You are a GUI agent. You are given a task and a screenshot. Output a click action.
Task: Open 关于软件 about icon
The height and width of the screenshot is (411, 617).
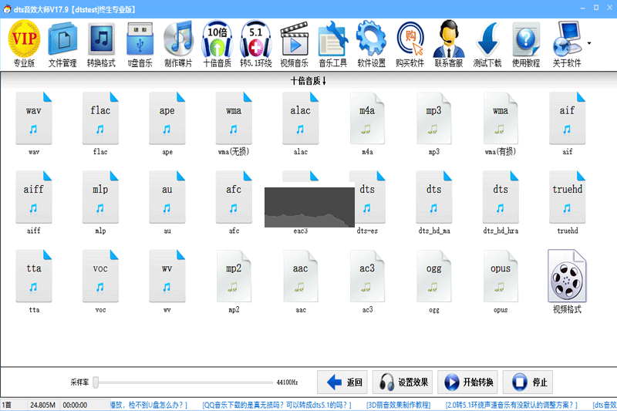click(x=567, y=44)
